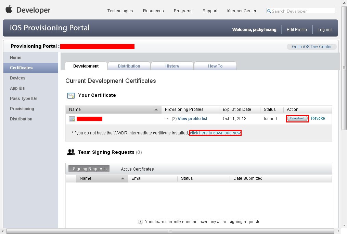Click the scroll down arrow
Screen dimensions: 347x234
pos(344,225)
